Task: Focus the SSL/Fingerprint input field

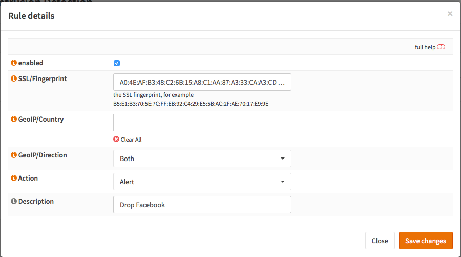Action: point(202,82)
